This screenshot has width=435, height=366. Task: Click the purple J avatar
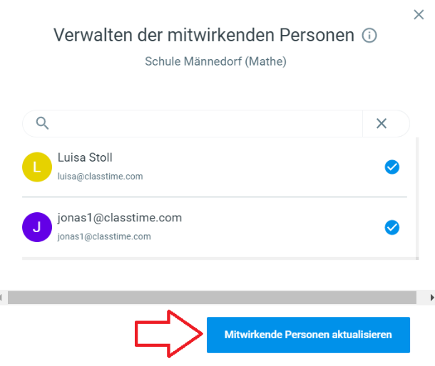pyautogui.click(x=37, y=227)
